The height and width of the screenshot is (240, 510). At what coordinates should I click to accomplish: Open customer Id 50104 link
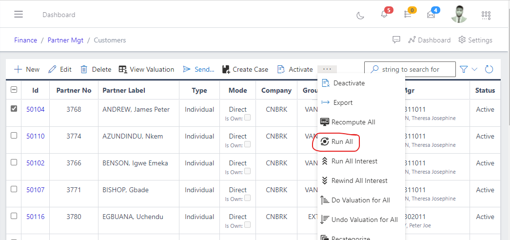[x=35, y=109]
